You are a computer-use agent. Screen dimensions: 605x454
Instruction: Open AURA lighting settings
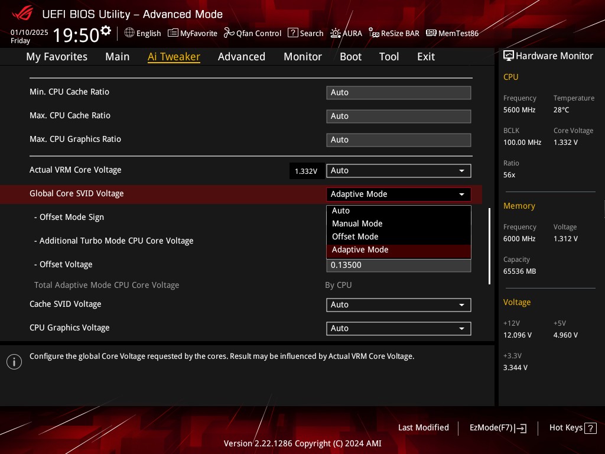tap(346, 33)
